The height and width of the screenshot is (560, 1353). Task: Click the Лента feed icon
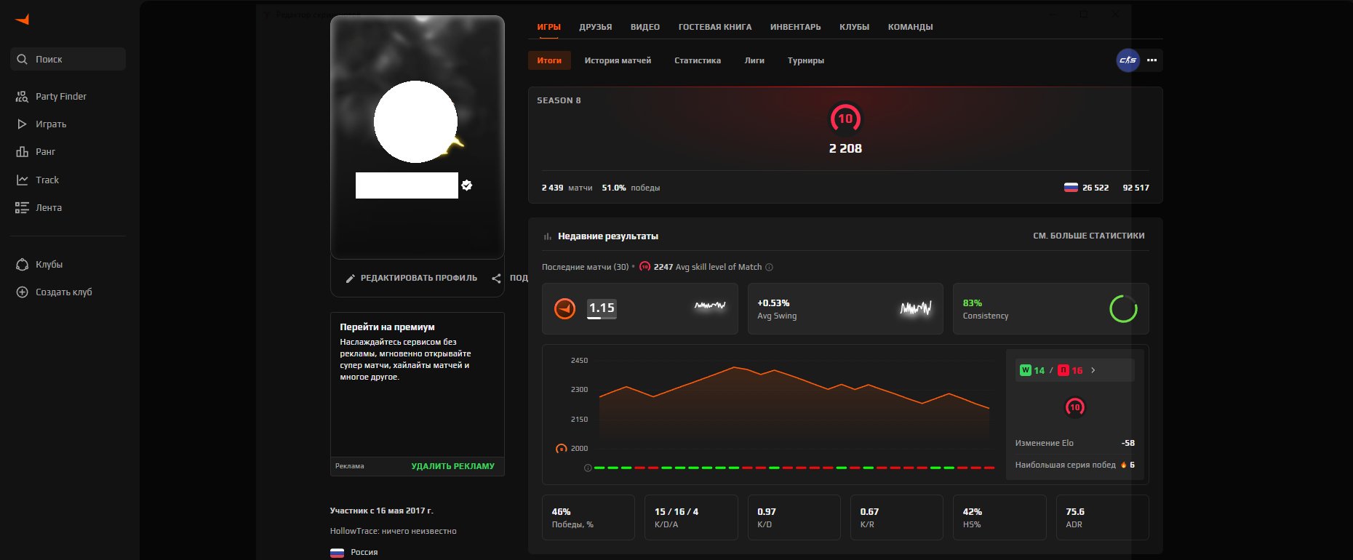pos(22,208)
